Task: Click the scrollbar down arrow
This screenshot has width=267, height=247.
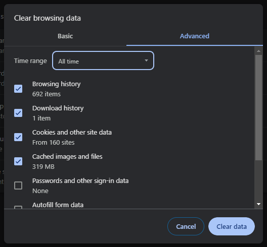Action: 259,204
